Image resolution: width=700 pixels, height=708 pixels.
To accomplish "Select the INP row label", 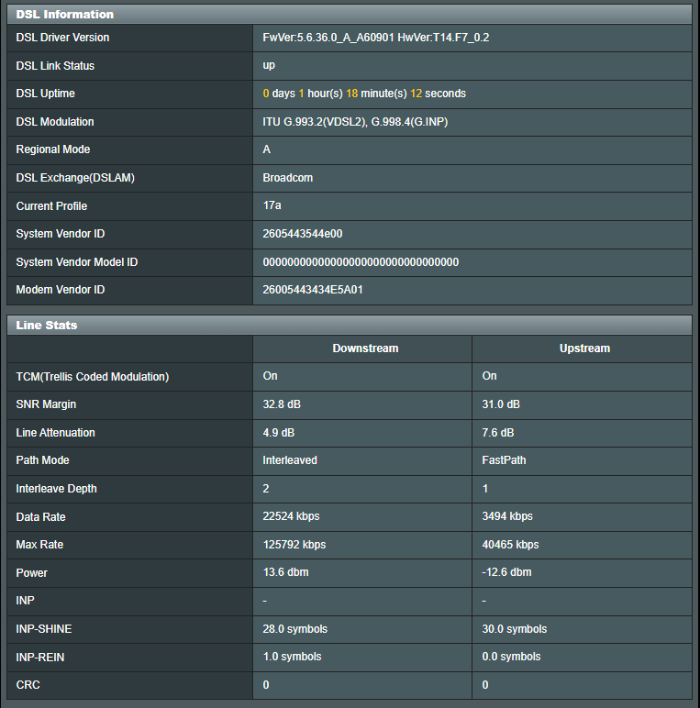I will pyautogui.click(x=26, y=601).
